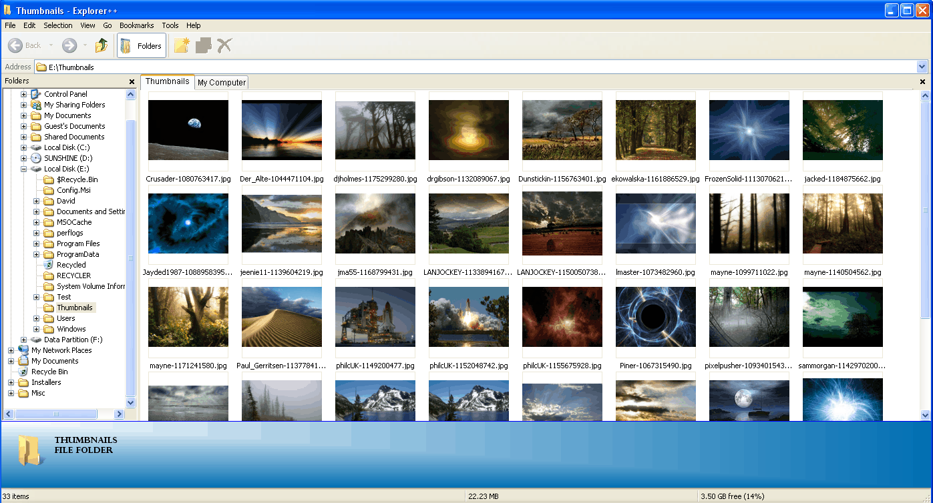Viewport: 933px width, 503px height.
Task: Open the Help menu
Action: coord(194,25)
